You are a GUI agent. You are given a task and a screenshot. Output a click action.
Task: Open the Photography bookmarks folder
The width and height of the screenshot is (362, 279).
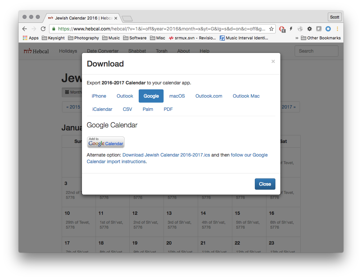[84, 38]
